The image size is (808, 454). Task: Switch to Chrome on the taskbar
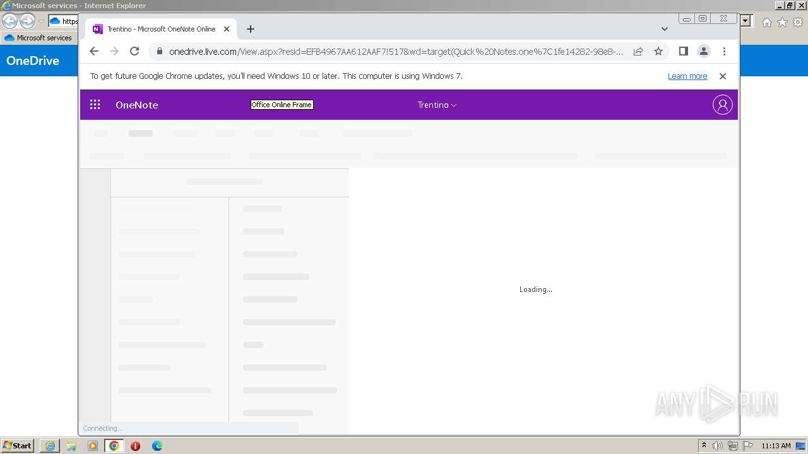pyautogui.click(x=114, y=446)
